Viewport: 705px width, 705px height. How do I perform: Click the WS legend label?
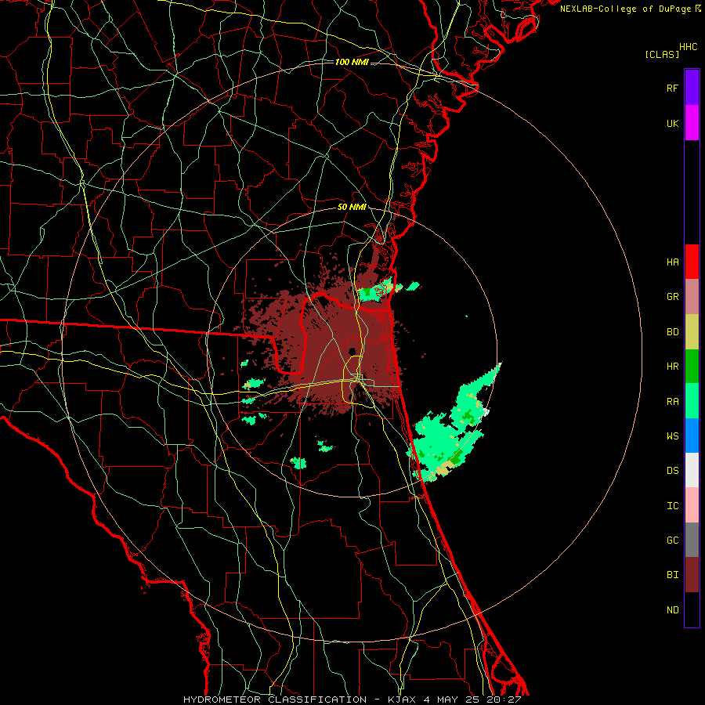coord(672,436)
